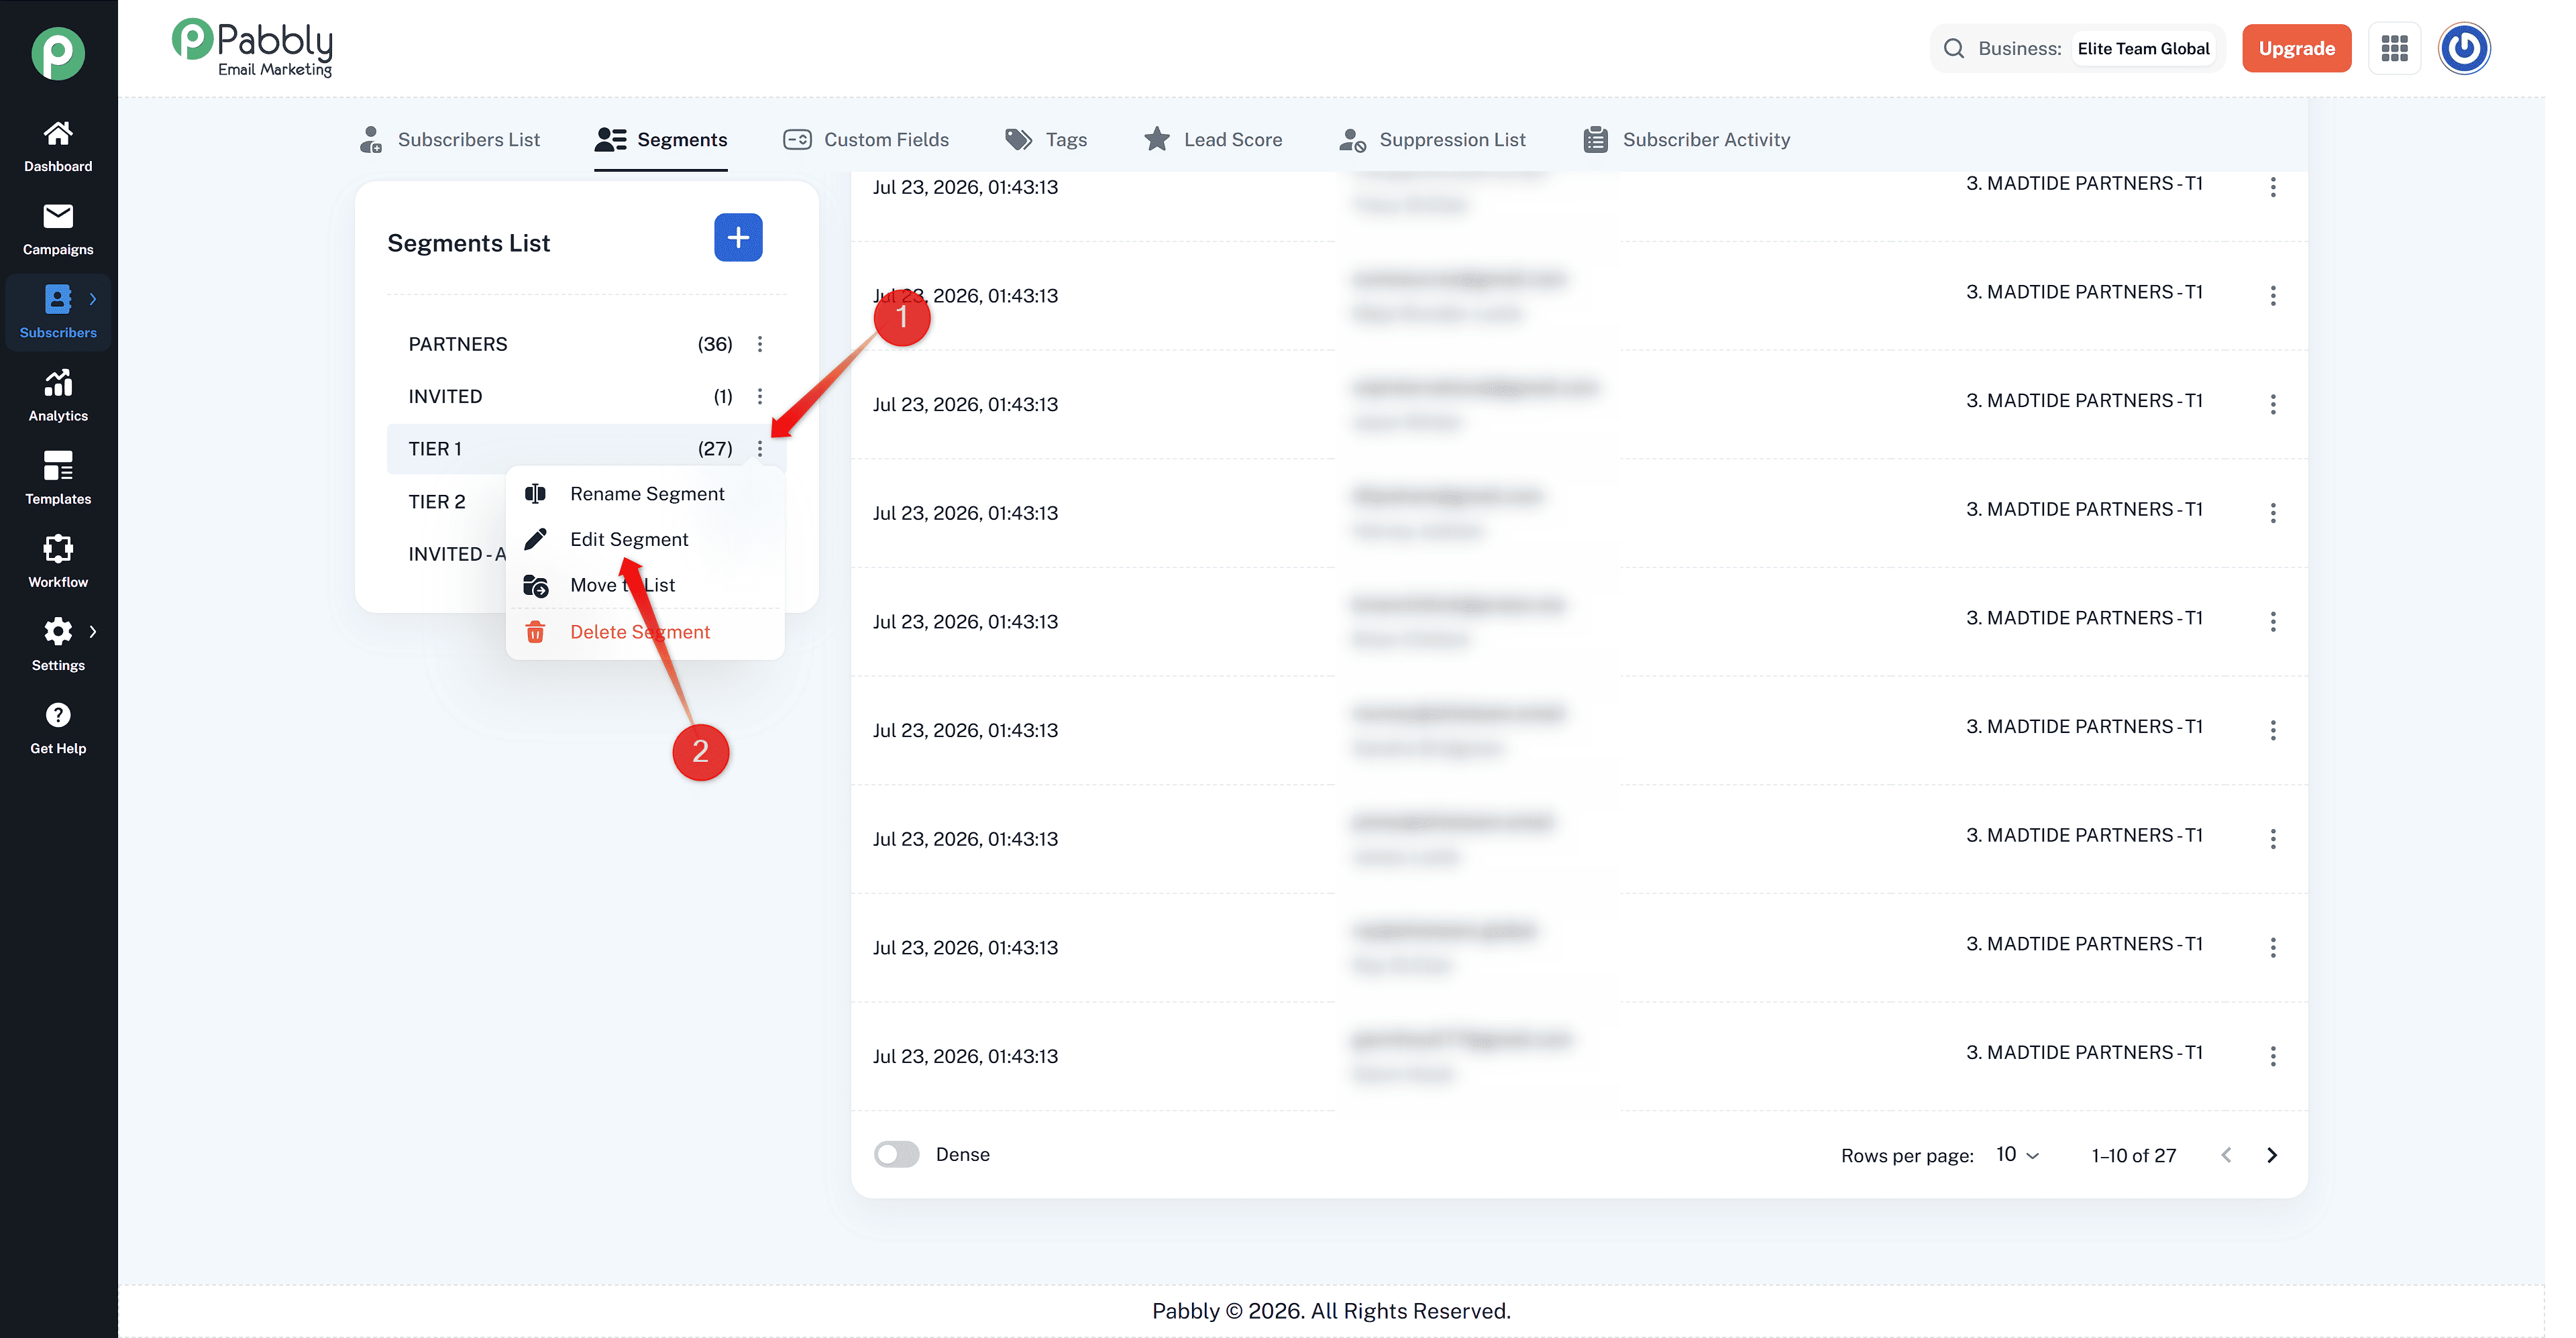The height and width of the screenshot is (1338, 2576).
Task: Open the account power avatar icon
Action: point(2464,48)
